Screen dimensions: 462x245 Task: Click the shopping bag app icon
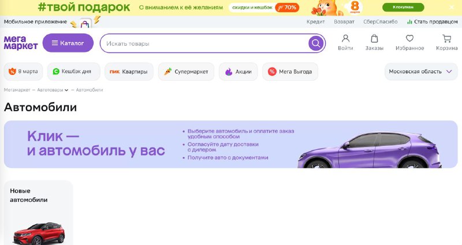click(x=85, y=24)
